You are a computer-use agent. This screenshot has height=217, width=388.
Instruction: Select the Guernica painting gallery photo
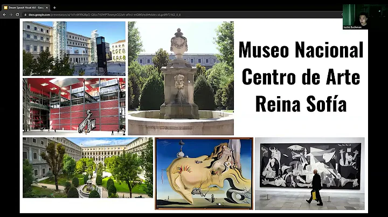[310, 173]
